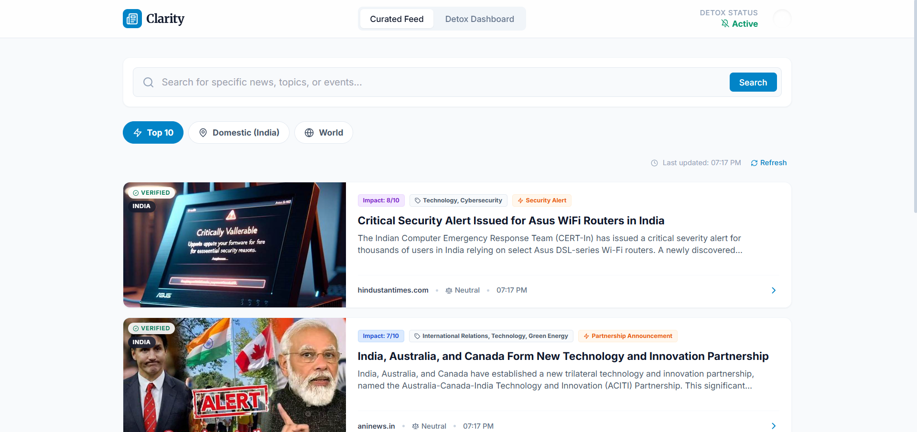The image size is (917, 432).
Task: Open the round profile avatar menu
Action: tap(782, 19)
